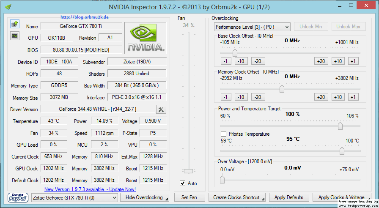Click -10 under Base Clock Offset
The width and height of the screenshot is (379, 208).
click(241, 61)
